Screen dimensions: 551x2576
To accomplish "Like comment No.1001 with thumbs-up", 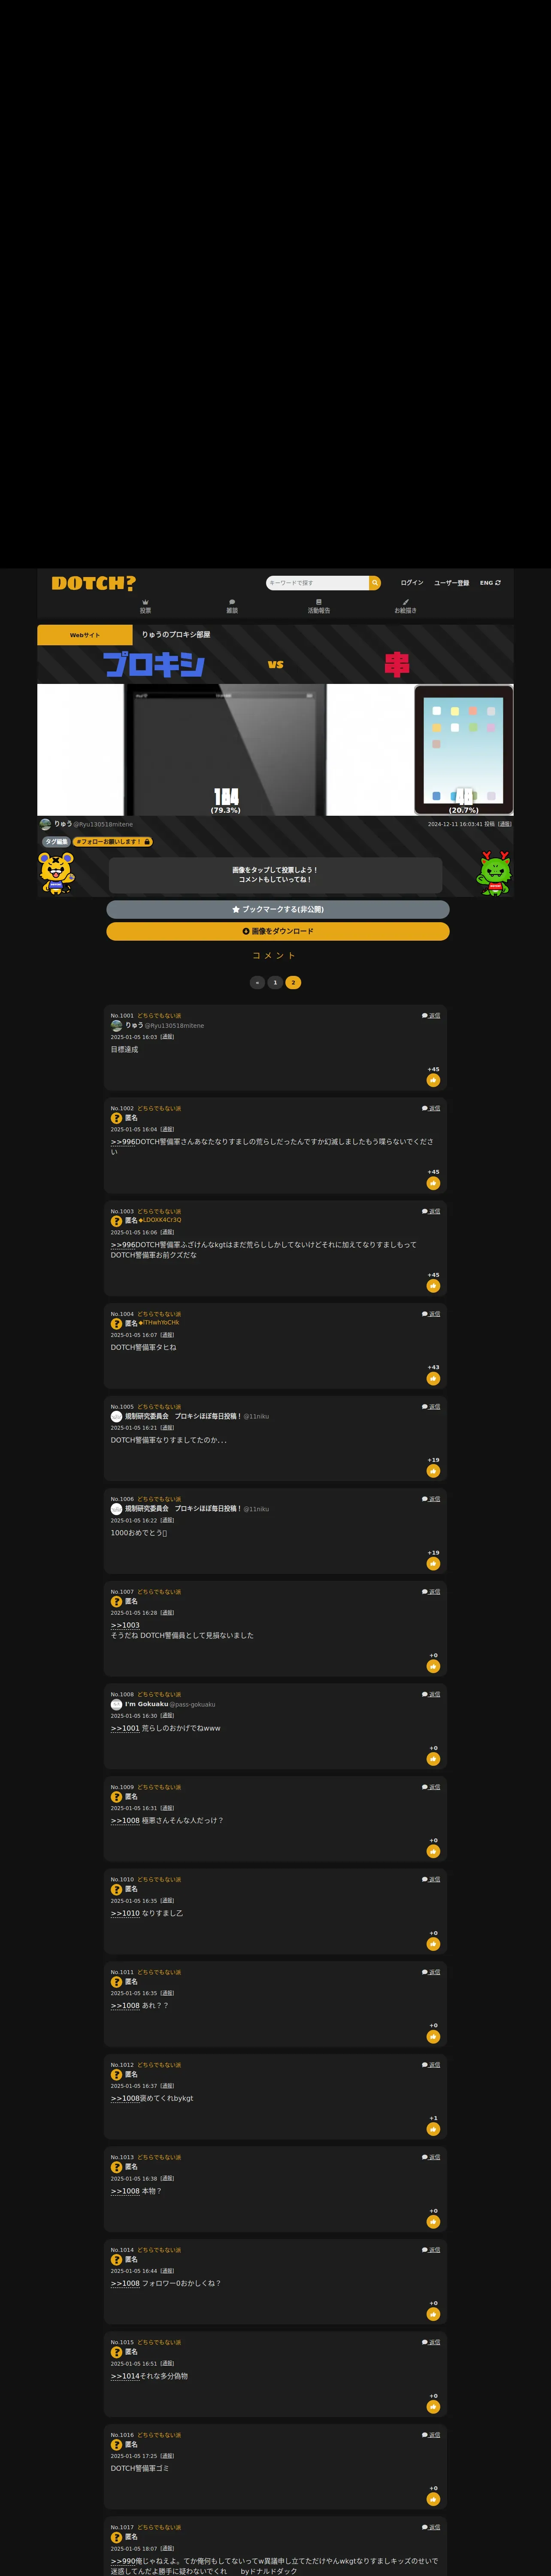I will [x=433, y=1080].
